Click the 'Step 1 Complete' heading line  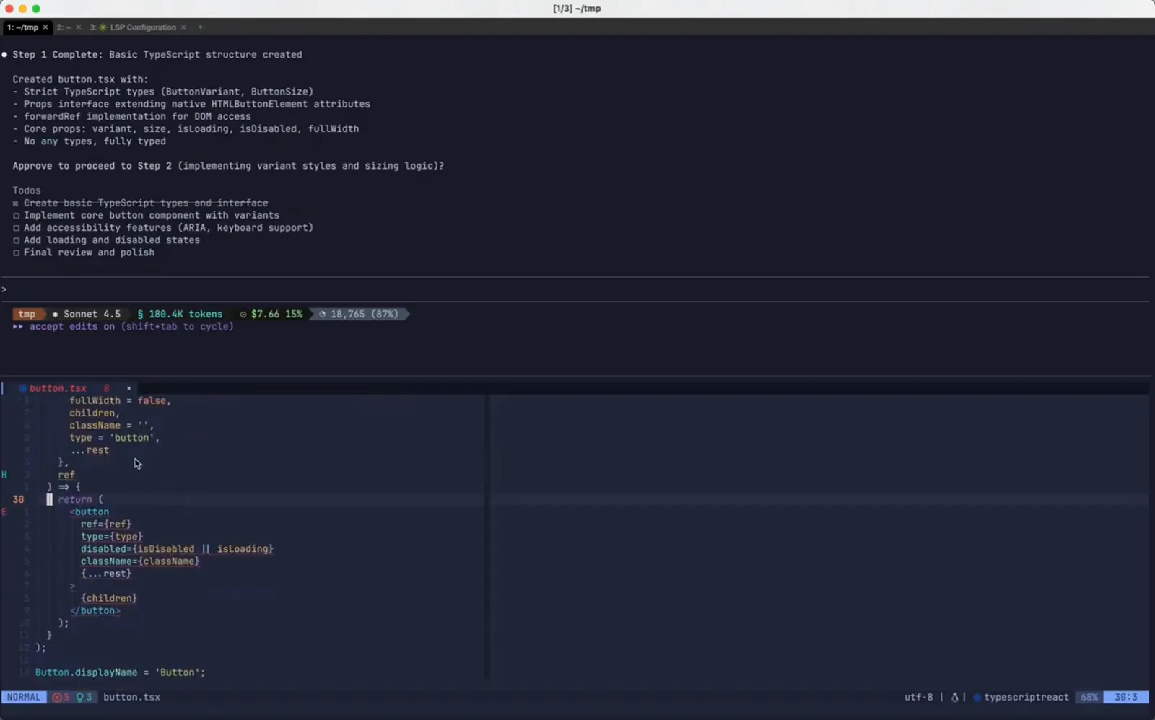157,55
